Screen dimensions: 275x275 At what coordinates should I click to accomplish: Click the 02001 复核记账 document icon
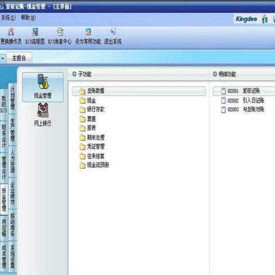223,91
